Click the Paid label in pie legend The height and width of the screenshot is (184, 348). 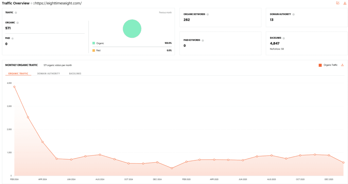pyautogui.click(x=98, y=50)
